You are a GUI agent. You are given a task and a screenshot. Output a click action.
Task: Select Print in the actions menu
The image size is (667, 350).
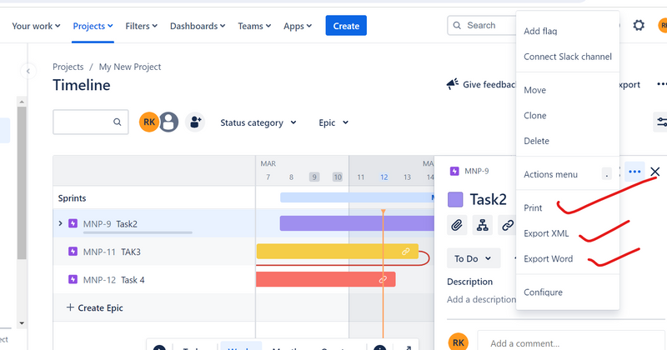[568, 208]
